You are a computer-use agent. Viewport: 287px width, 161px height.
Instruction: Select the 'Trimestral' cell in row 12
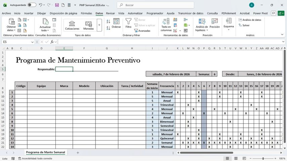pyautogui.click(x=167, y=105)
